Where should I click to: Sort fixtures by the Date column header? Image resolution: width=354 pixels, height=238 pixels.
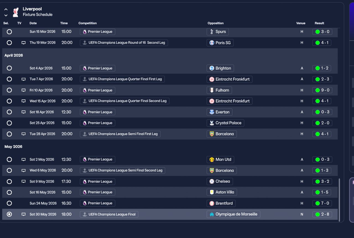[x=33, y=23]
